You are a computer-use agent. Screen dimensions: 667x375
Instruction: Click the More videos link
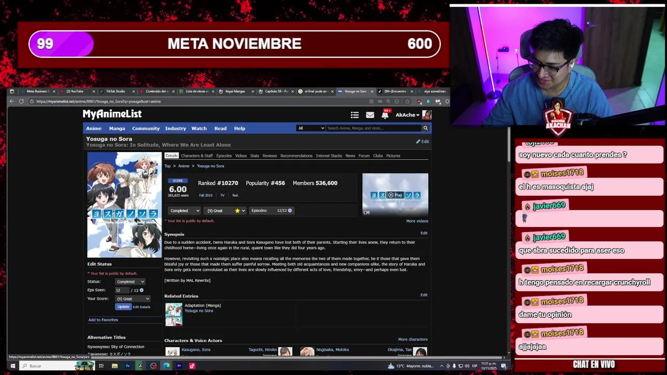click(x=417, y=221)
